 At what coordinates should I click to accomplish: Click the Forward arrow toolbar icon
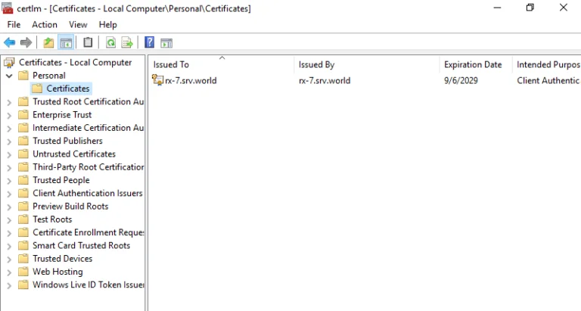26,42
